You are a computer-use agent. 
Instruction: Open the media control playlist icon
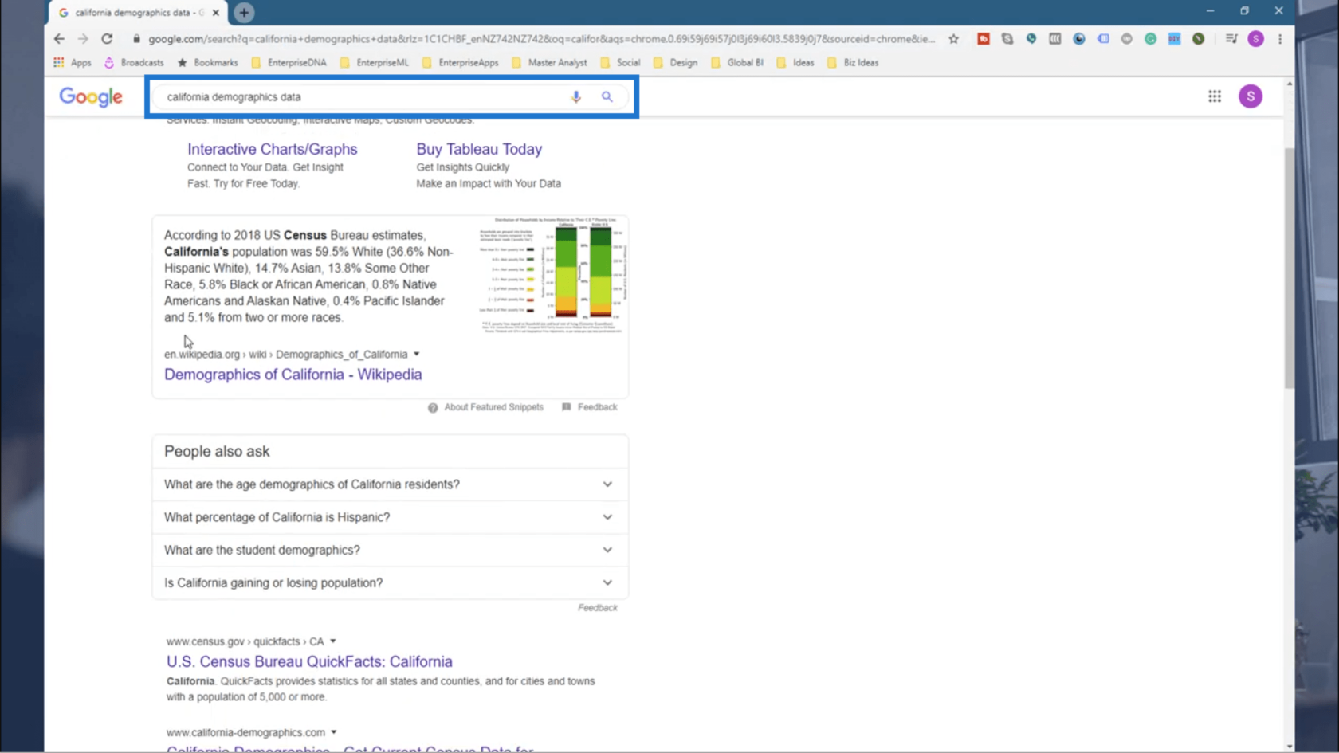[1231, 38]
